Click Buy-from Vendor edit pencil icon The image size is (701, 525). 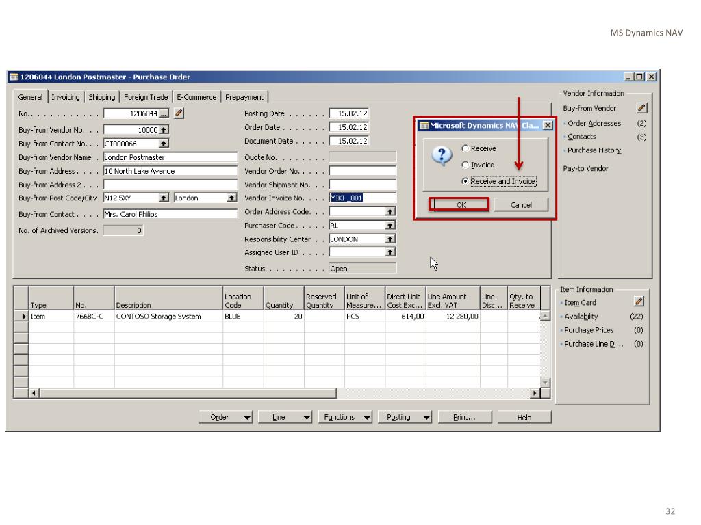tap(641, 108)
